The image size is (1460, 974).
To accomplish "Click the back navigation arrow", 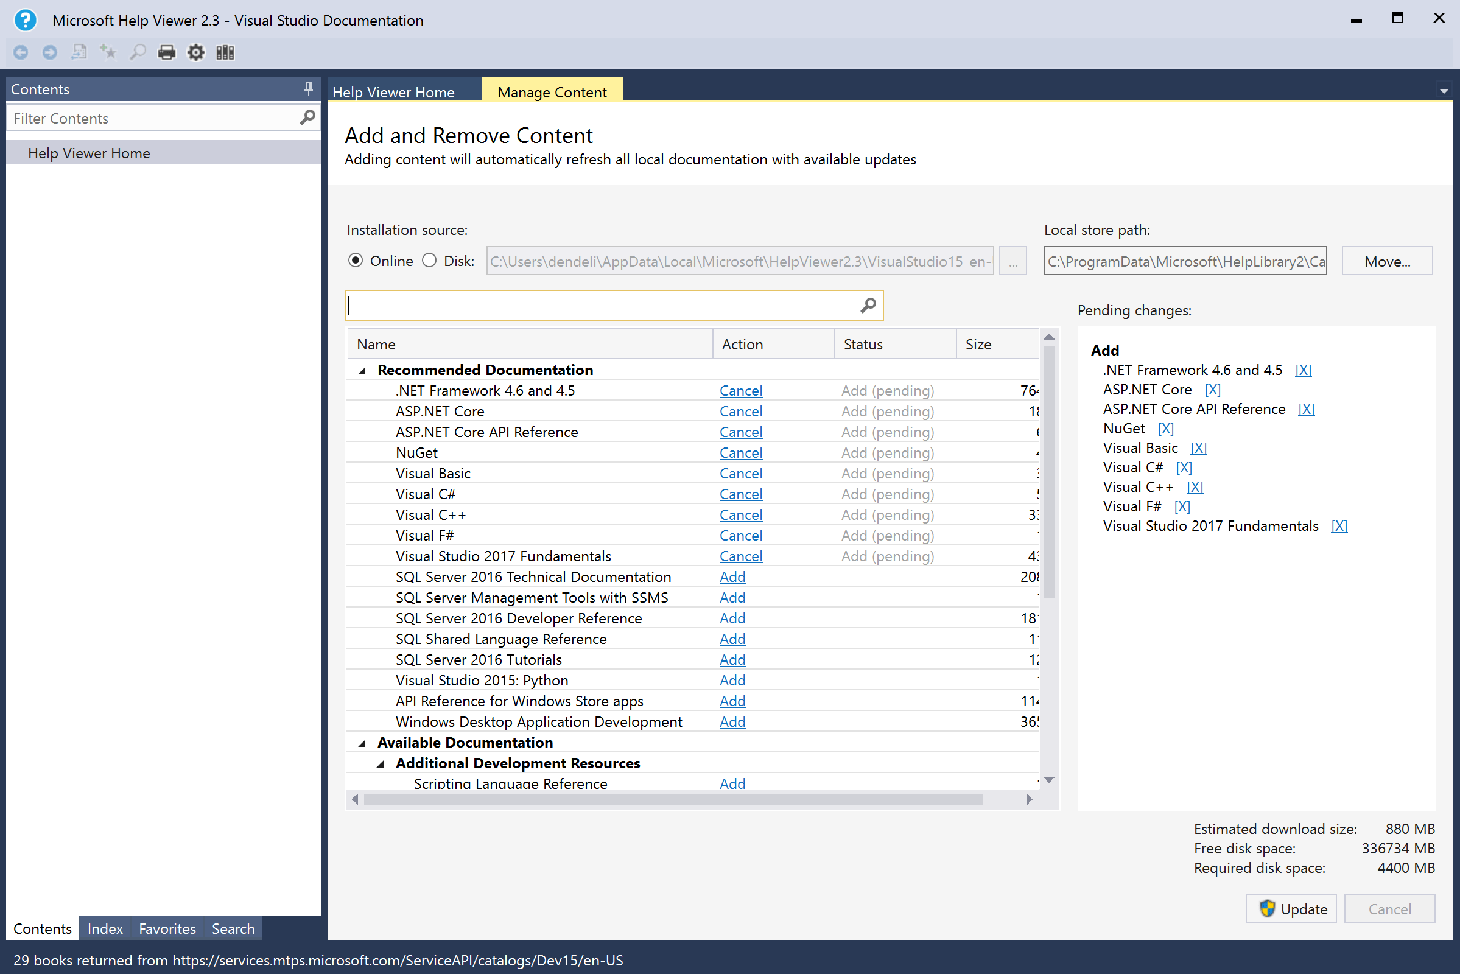I will coord(21,52).
